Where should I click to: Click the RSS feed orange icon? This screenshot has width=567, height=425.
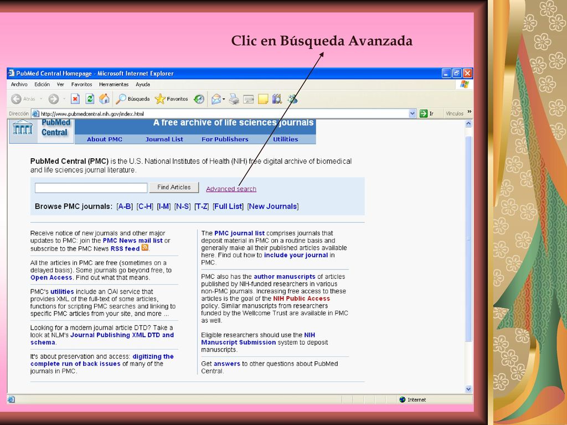[145, 247]
